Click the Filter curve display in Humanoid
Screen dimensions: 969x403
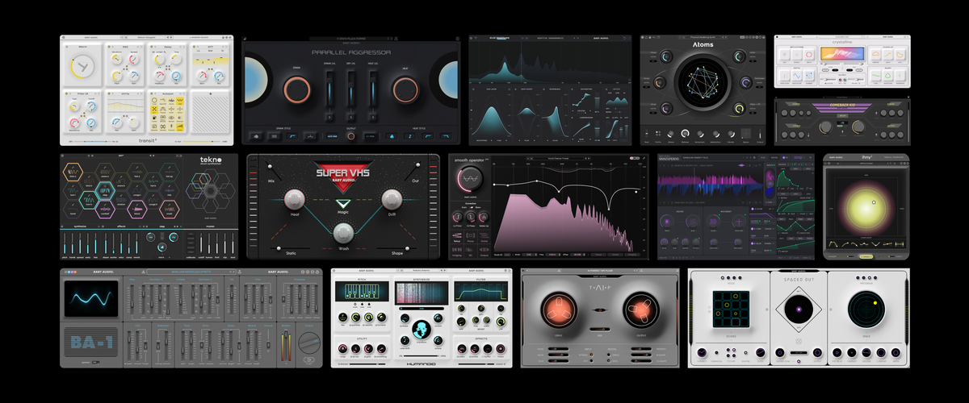481,291
